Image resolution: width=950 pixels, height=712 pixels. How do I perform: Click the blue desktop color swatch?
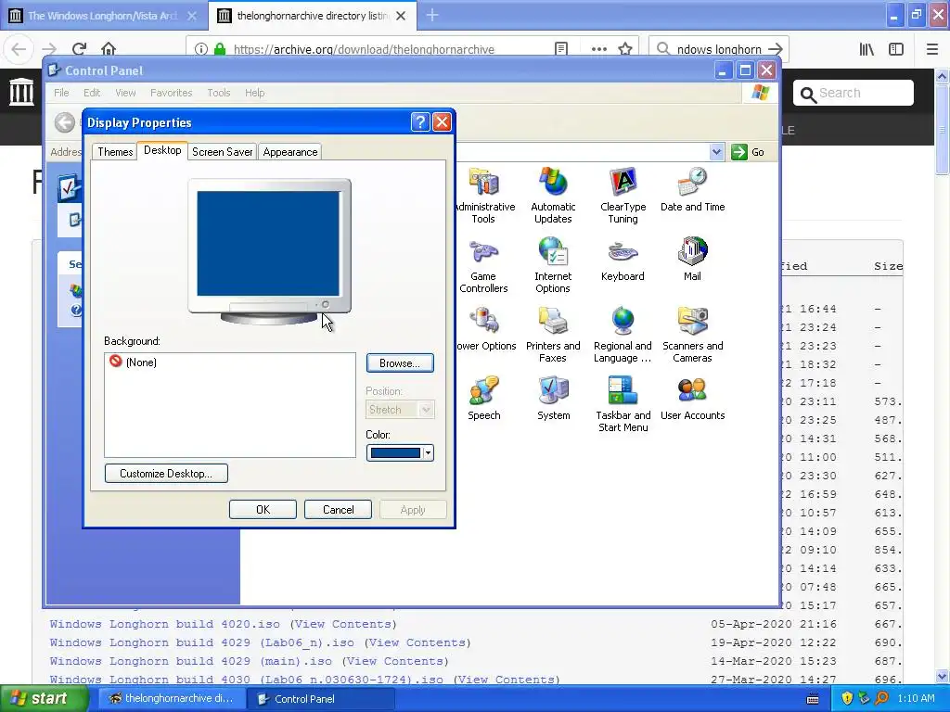pos(395,452)
